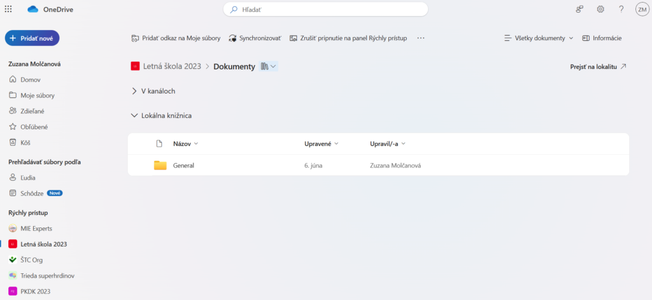Click Prejsť na lokalitu link
652x300 pixels.
click(598, 67)
